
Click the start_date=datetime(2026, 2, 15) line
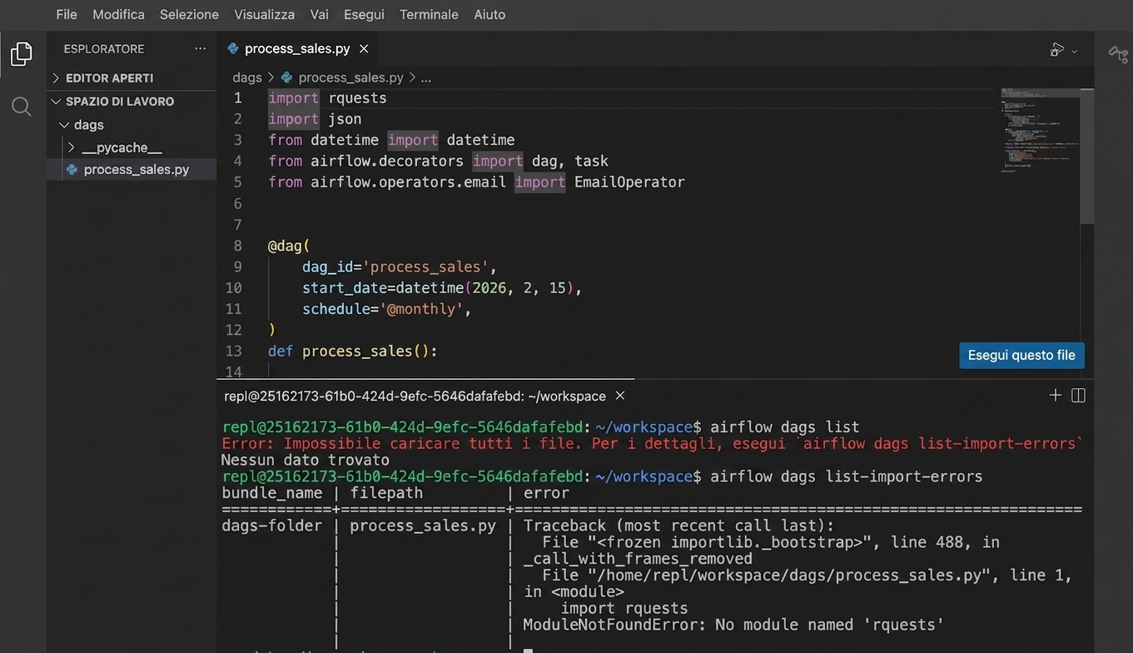442,287
